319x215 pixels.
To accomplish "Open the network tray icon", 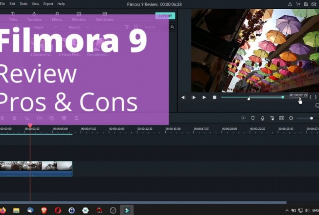I will (301, 210).
